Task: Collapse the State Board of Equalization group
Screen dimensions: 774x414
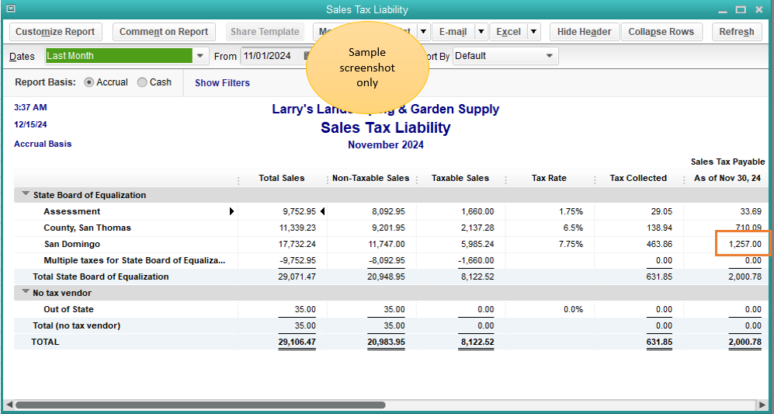Action: pos(26,195)
